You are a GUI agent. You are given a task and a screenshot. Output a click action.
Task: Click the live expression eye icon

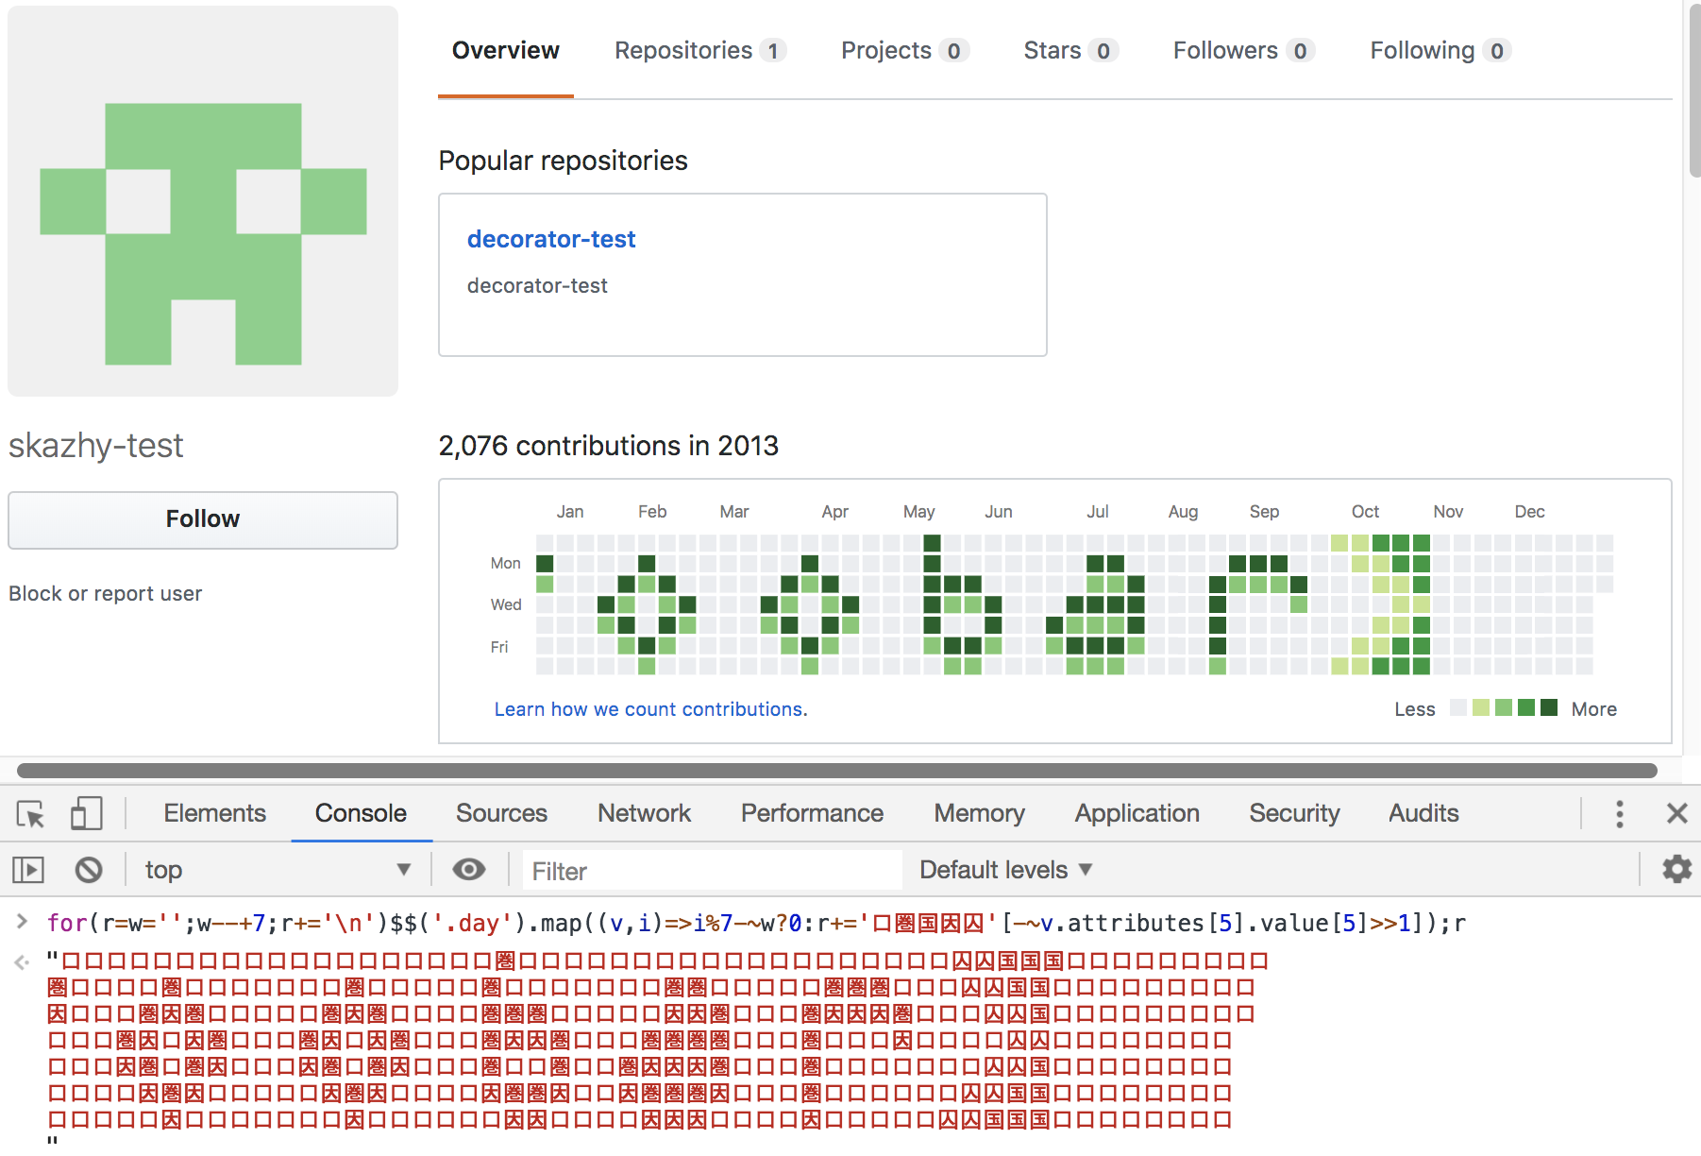[469, 870]
